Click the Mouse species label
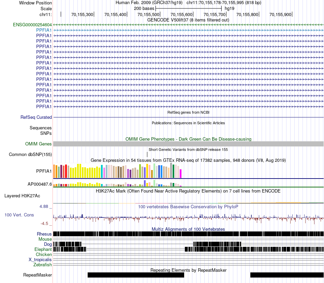The height and width of the screenshot is (283, 324). [x=45, y=239]
